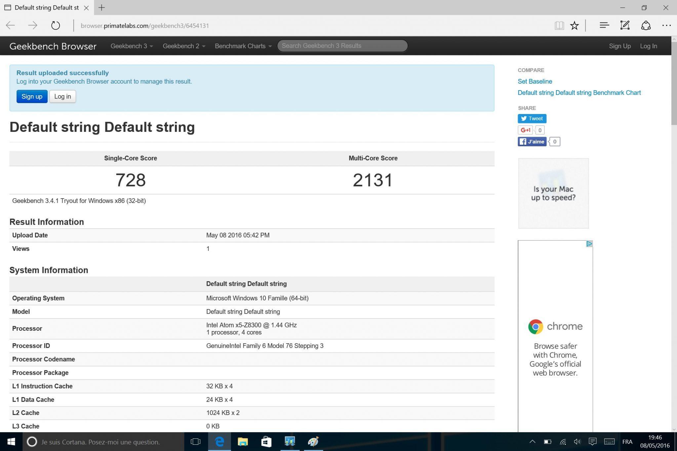Open Task View on the taskbar
677x451 pixels.
196,442
